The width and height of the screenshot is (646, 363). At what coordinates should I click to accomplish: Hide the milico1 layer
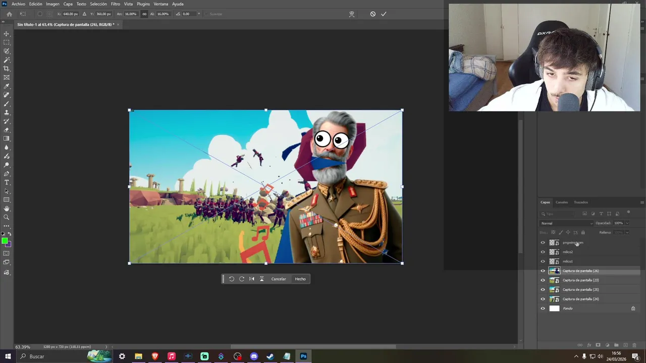coord(543,261)
